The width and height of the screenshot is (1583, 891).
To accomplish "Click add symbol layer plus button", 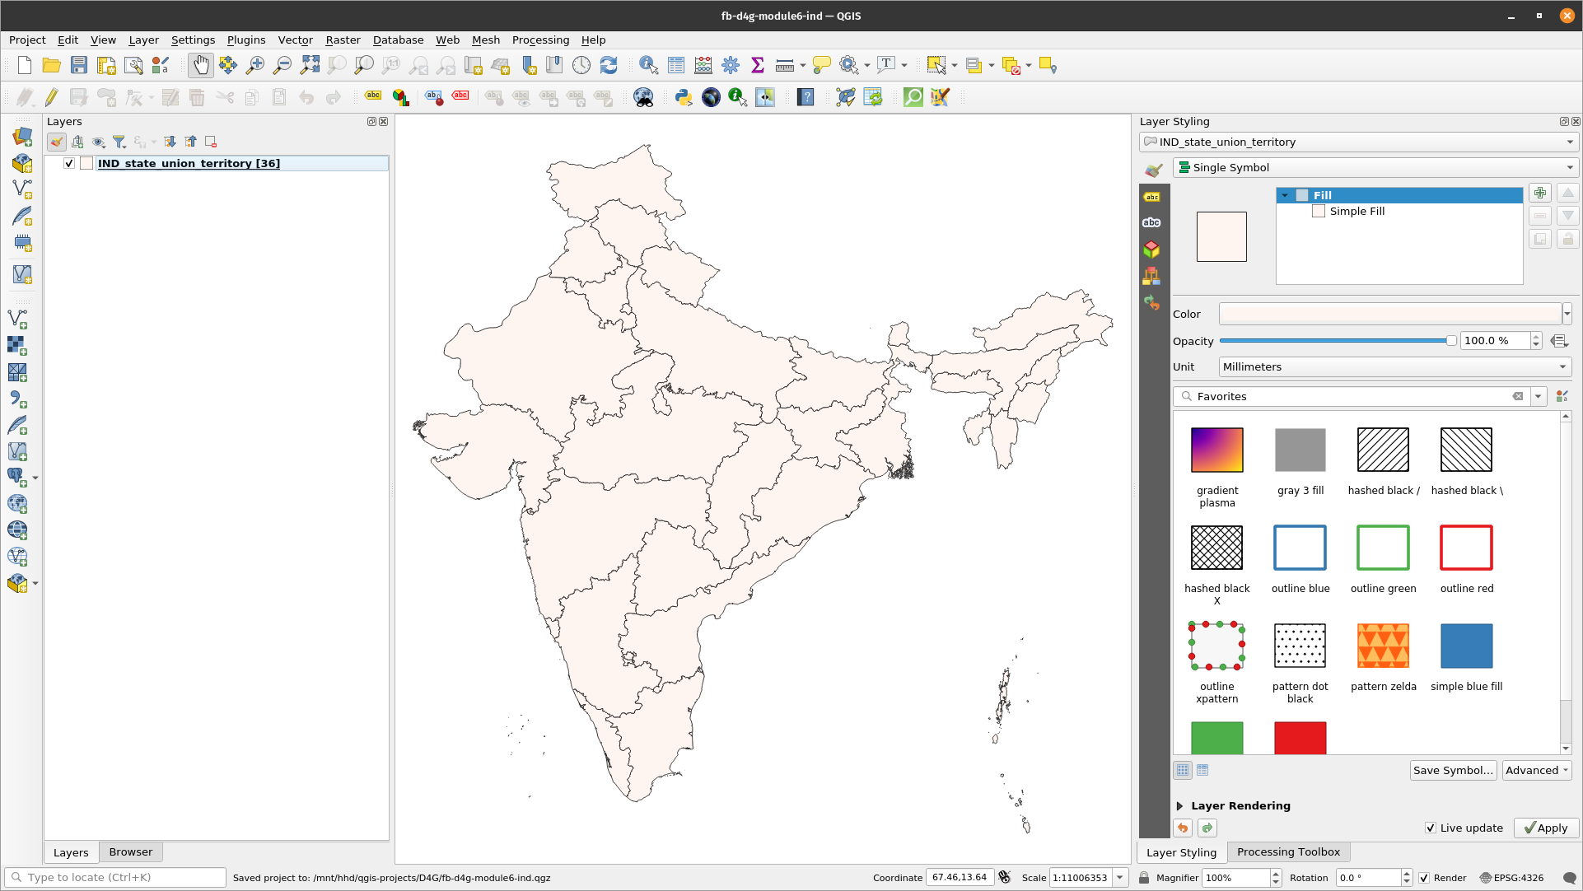I will click(1540, 193).
